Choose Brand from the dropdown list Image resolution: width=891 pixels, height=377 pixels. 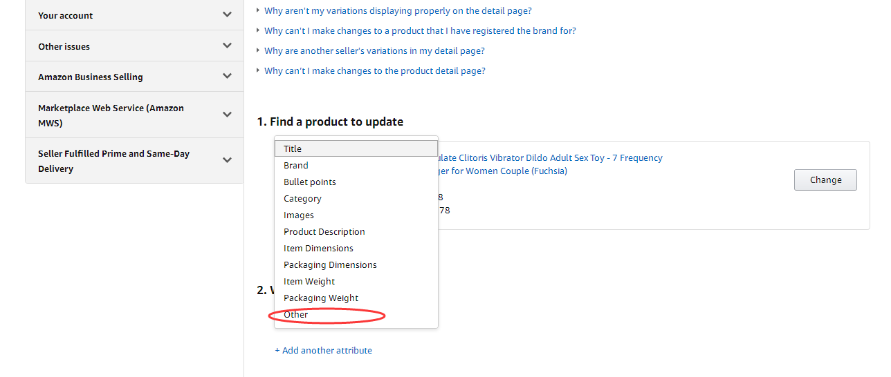pos(296,165)
